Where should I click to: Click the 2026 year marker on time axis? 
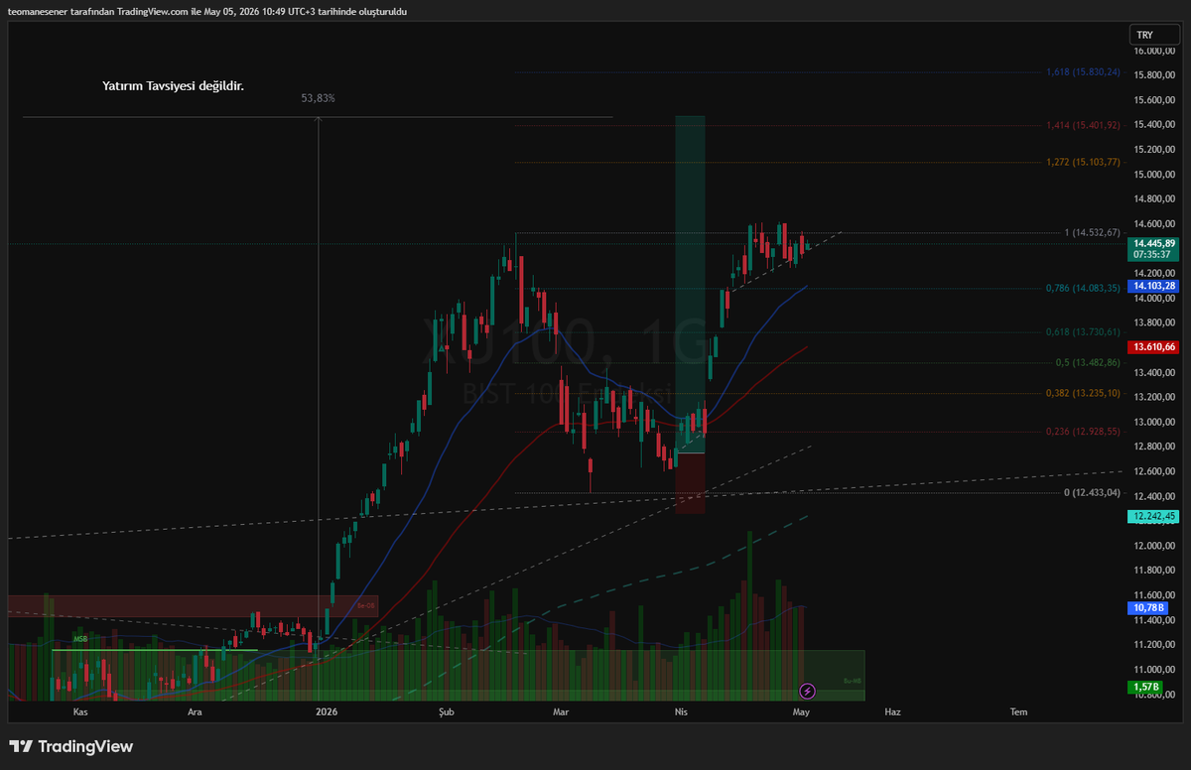[327, 712]
